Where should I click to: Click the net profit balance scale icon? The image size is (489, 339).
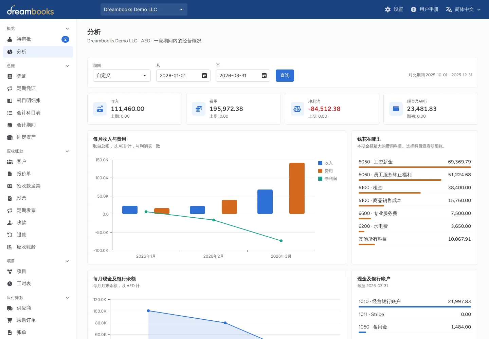(297, 109)
